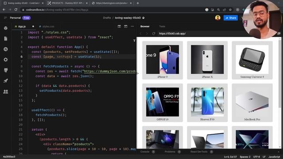Open the CodeSandbox hamburger menu

coord(5,18)
